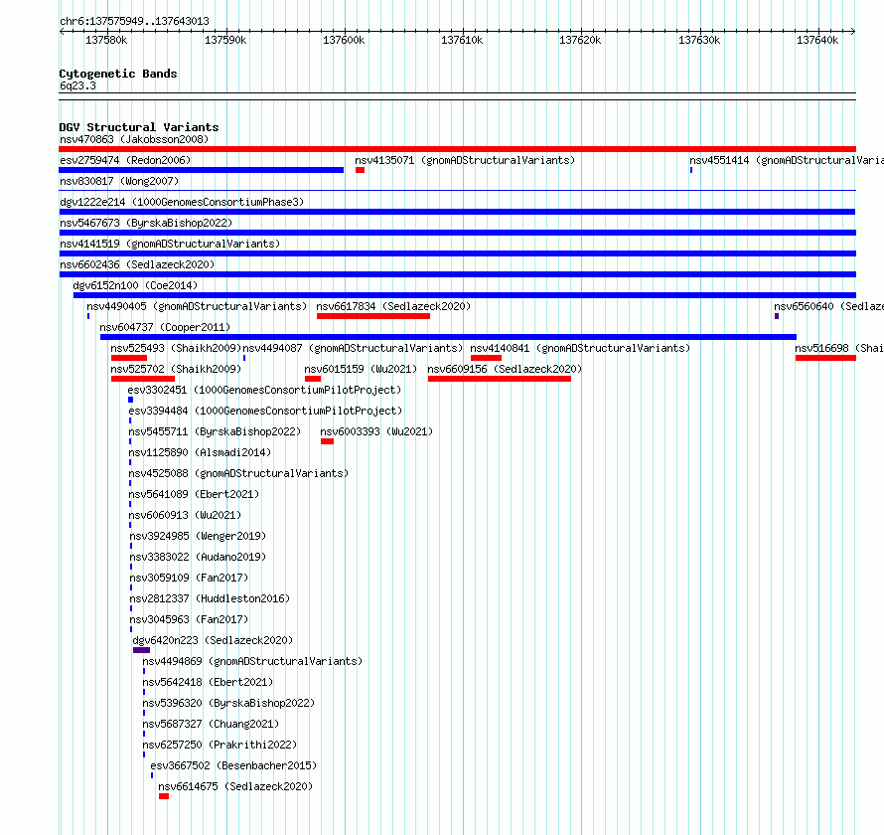Click the red nsv4140841 bar
Screen dimensions: 884x835
486,358
